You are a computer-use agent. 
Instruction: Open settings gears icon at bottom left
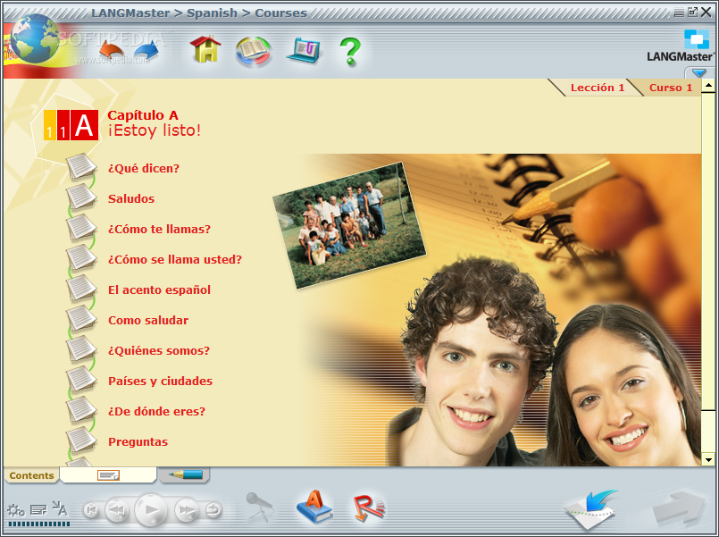point(15,510)
